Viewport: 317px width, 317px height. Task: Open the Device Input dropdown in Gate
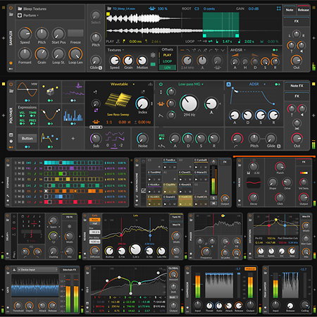(x=37, y=270)
